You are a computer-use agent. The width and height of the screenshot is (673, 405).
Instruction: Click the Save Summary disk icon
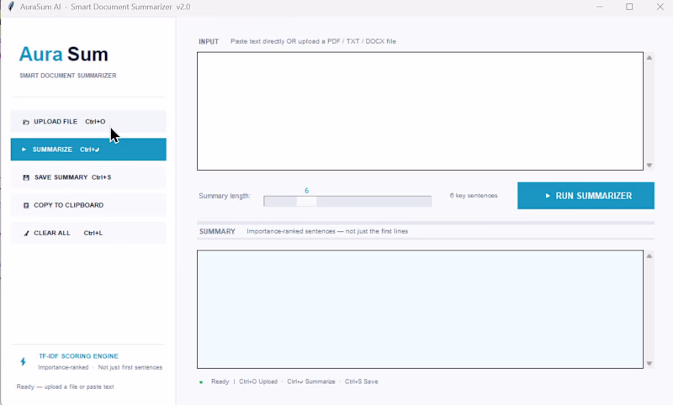click(x=26, y=177)
